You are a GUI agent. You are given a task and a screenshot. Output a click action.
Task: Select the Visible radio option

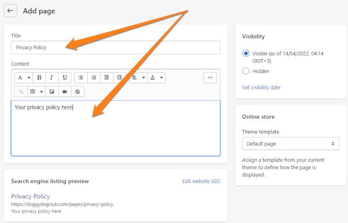[x=246, y=53]
